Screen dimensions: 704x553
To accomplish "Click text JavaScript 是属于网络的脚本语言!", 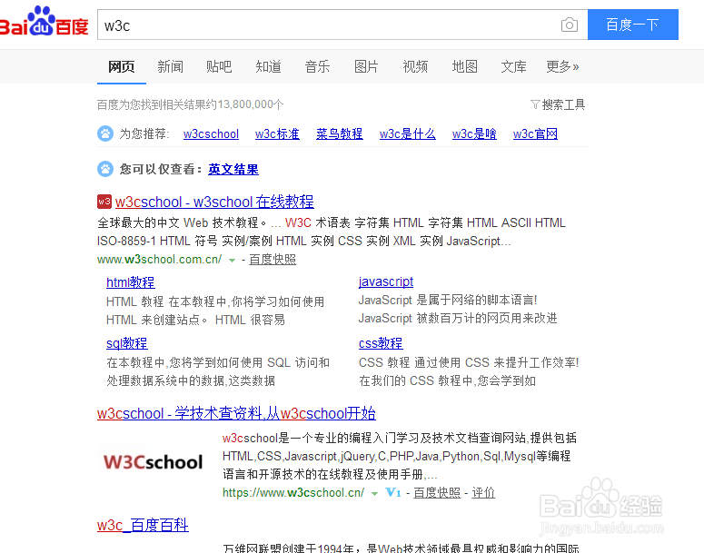I will coord(448,300).
